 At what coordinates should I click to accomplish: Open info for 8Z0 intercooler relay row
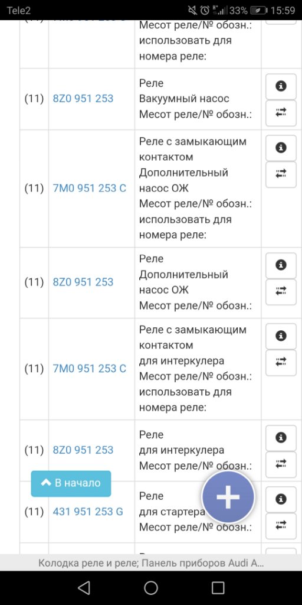click(x=281, y=438)
